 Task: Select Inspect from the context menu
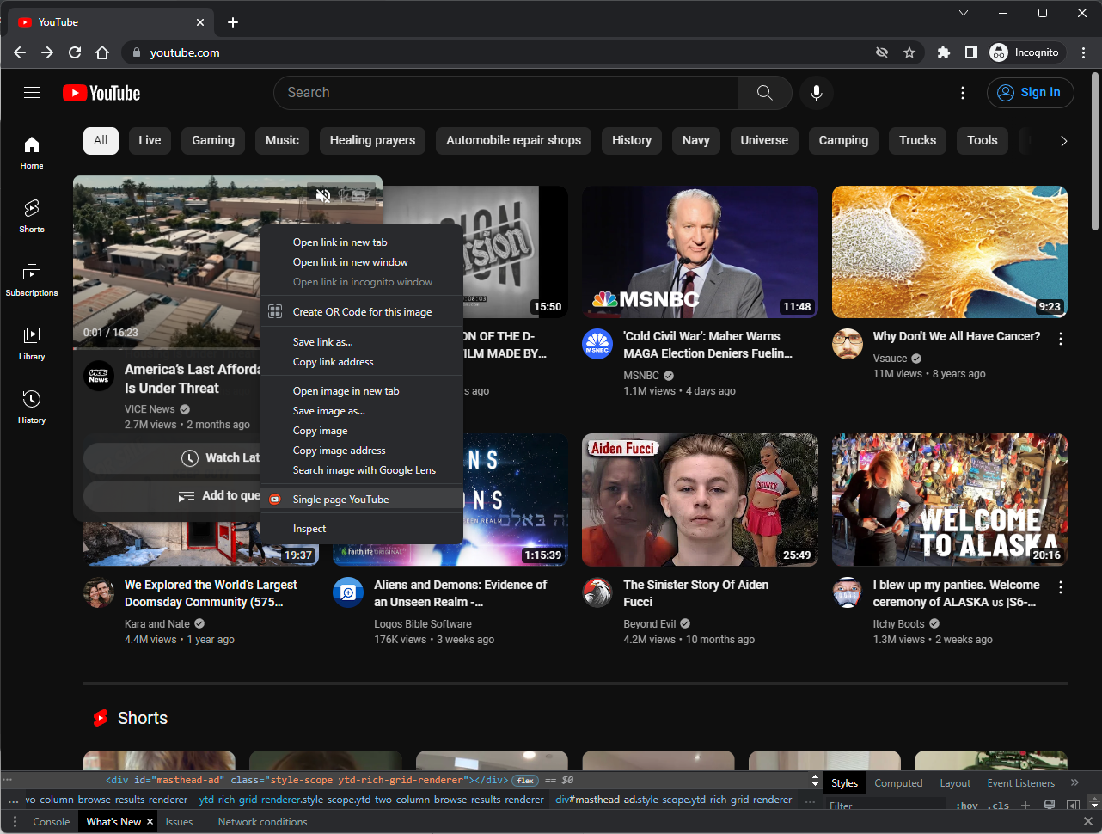362,529
